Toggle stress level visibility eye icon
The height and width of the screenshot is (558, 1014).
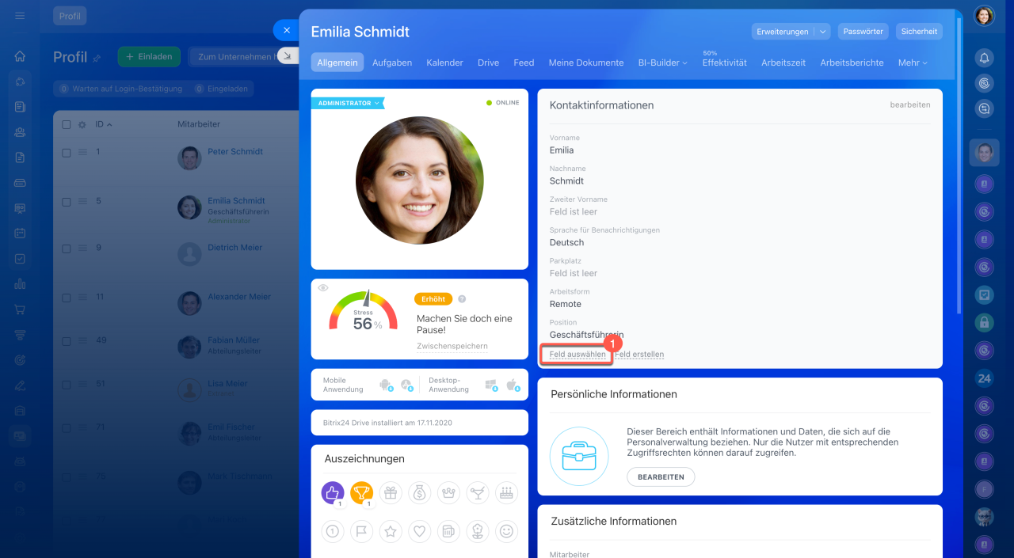click(x=323, y=287)
